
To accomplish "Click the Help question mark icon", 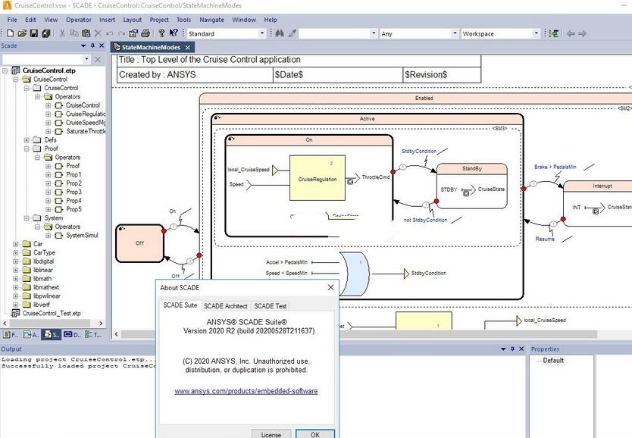I will point(161,33).
